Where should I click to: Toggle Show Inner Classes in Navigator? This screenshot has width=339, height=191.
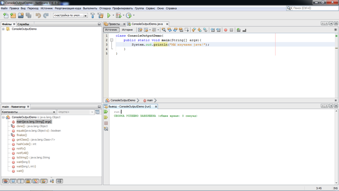click(x=36, y=181)
